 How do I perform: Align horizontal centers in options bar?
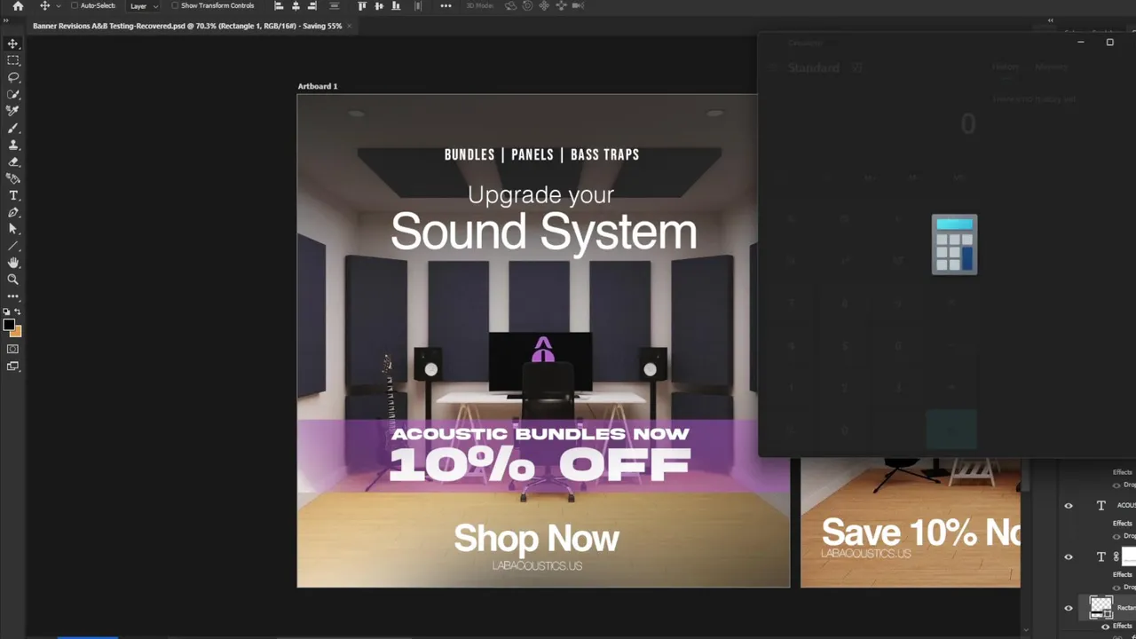pyautogui.click(x=296, y=5)
